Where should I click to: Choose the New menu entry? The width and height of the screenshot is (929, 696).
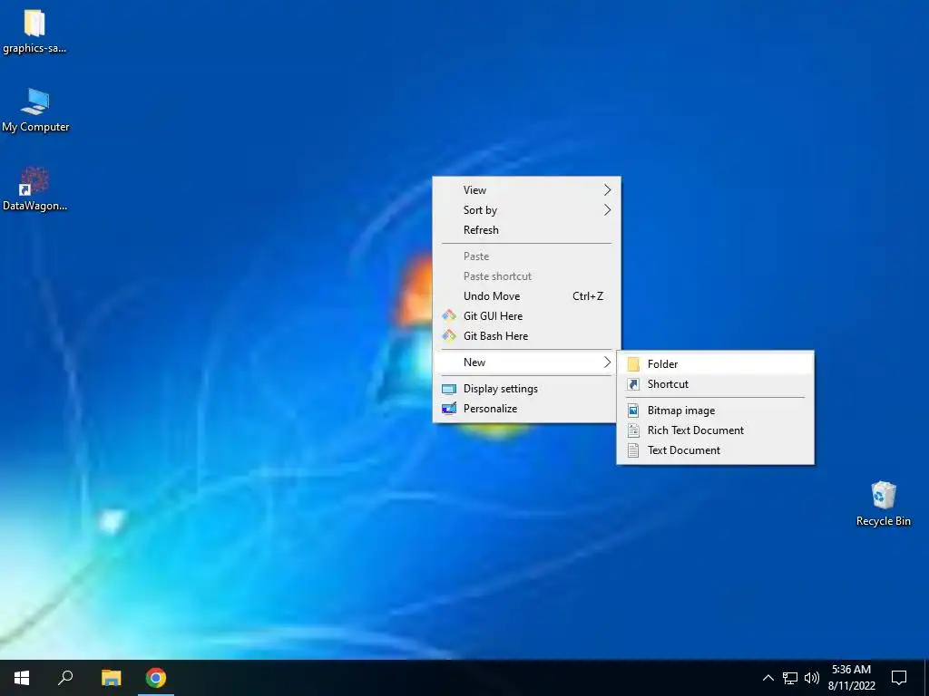coord(527,362)
